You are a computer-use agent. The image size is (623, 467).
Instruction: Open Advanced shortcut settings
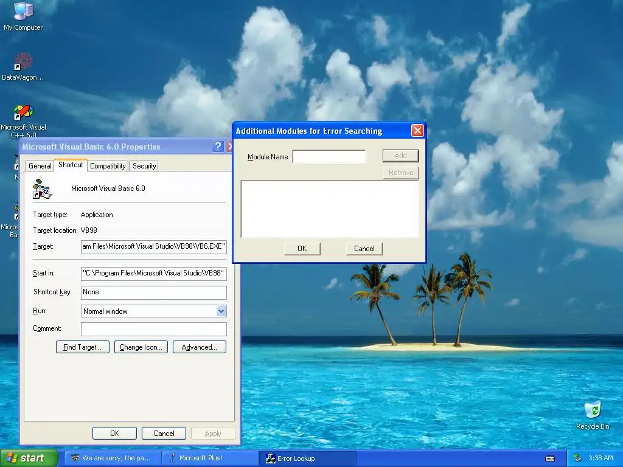[200, 347]
